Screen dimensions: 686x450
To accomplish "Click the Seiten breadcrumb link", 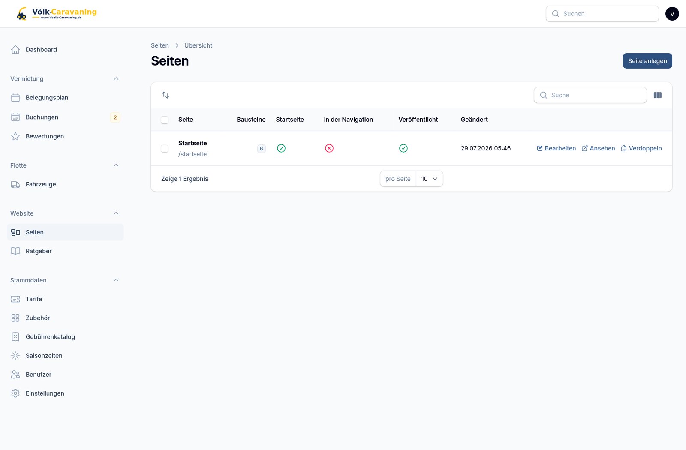I will tap(160, 45).
